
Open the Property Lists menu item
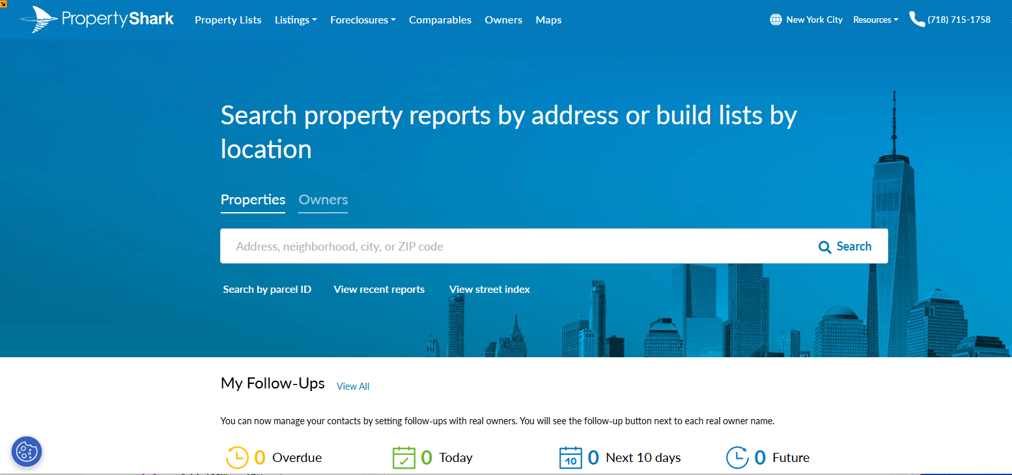(x=228, y=20)
